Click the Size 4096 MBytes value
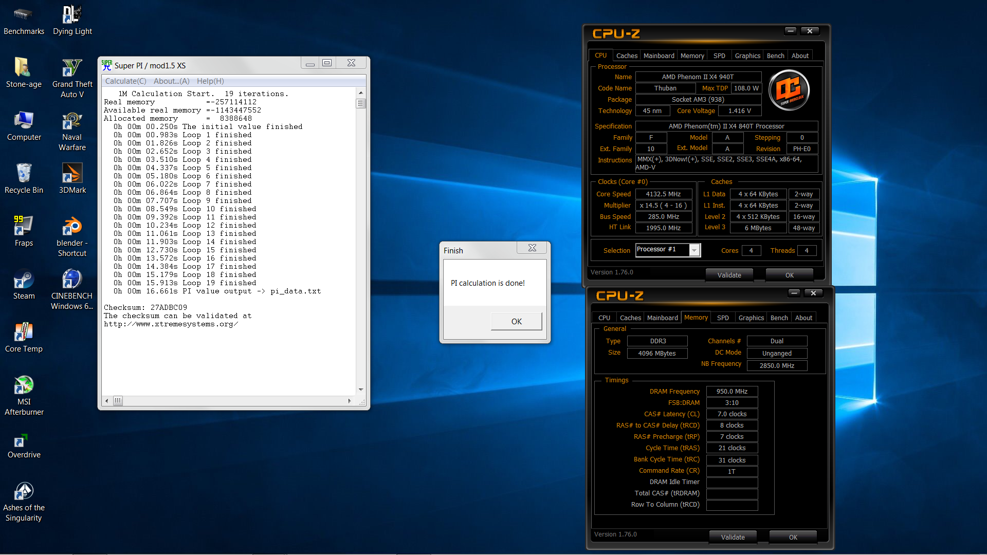Screen dimensions: 987x555 (x=657, y=353)
